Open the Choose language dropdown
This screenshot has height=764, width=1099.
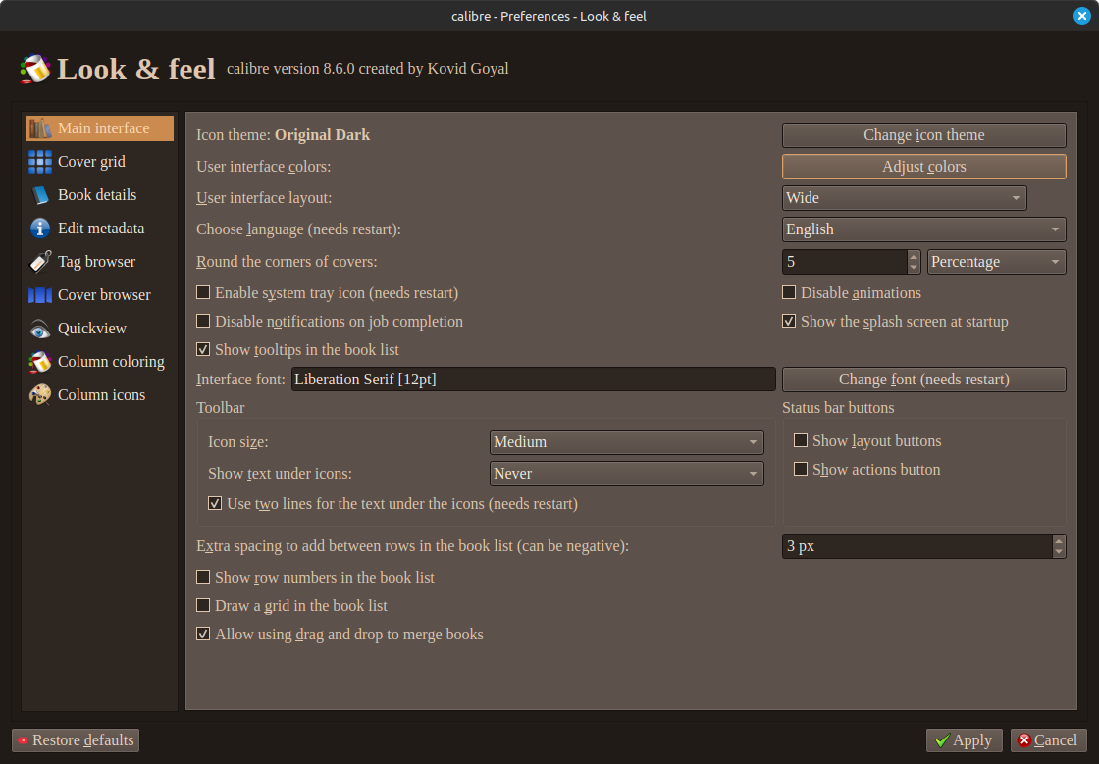pyautogui.click(x=923, y=229)
